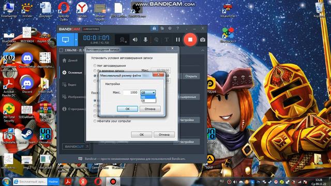Choose GB in the unit dropdown list
Viewport: 331px width, 186px height.
click(148, 101)
